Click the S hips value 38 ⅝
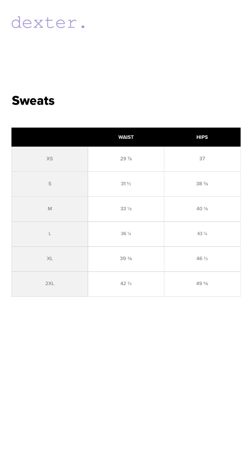Viewport: 252px width, 449px height. click(202, 184)
